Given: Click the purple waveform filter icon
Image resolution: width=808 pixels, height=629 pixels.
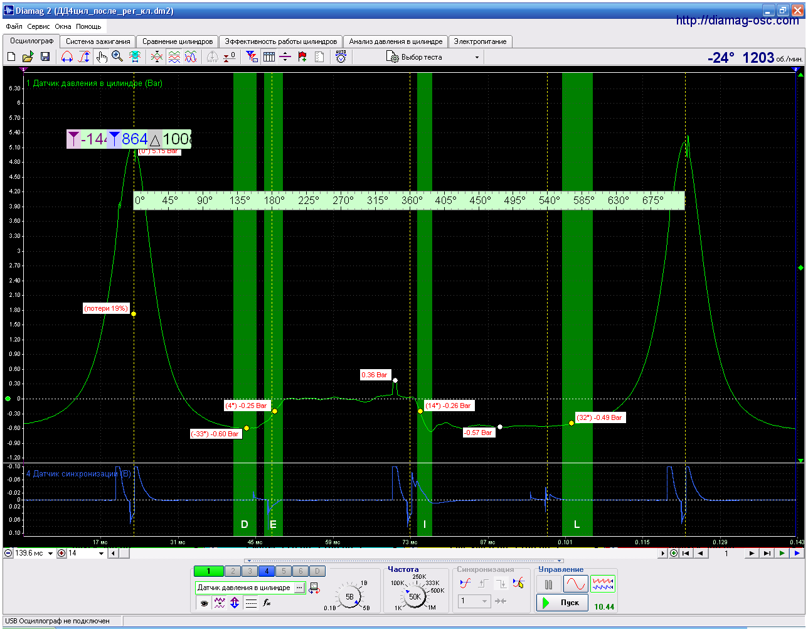Looking at the screenshot, I should tap(220, 603).
